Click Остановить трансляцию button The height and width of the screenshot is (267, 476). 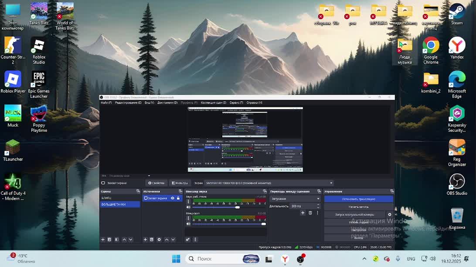358,199
